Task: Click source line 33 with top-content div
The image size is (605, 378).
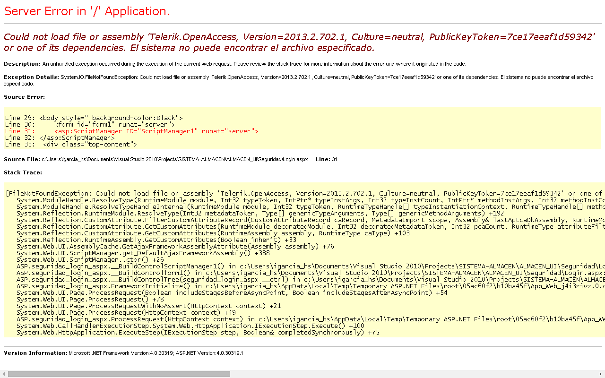Action: [x=71, y=144]
